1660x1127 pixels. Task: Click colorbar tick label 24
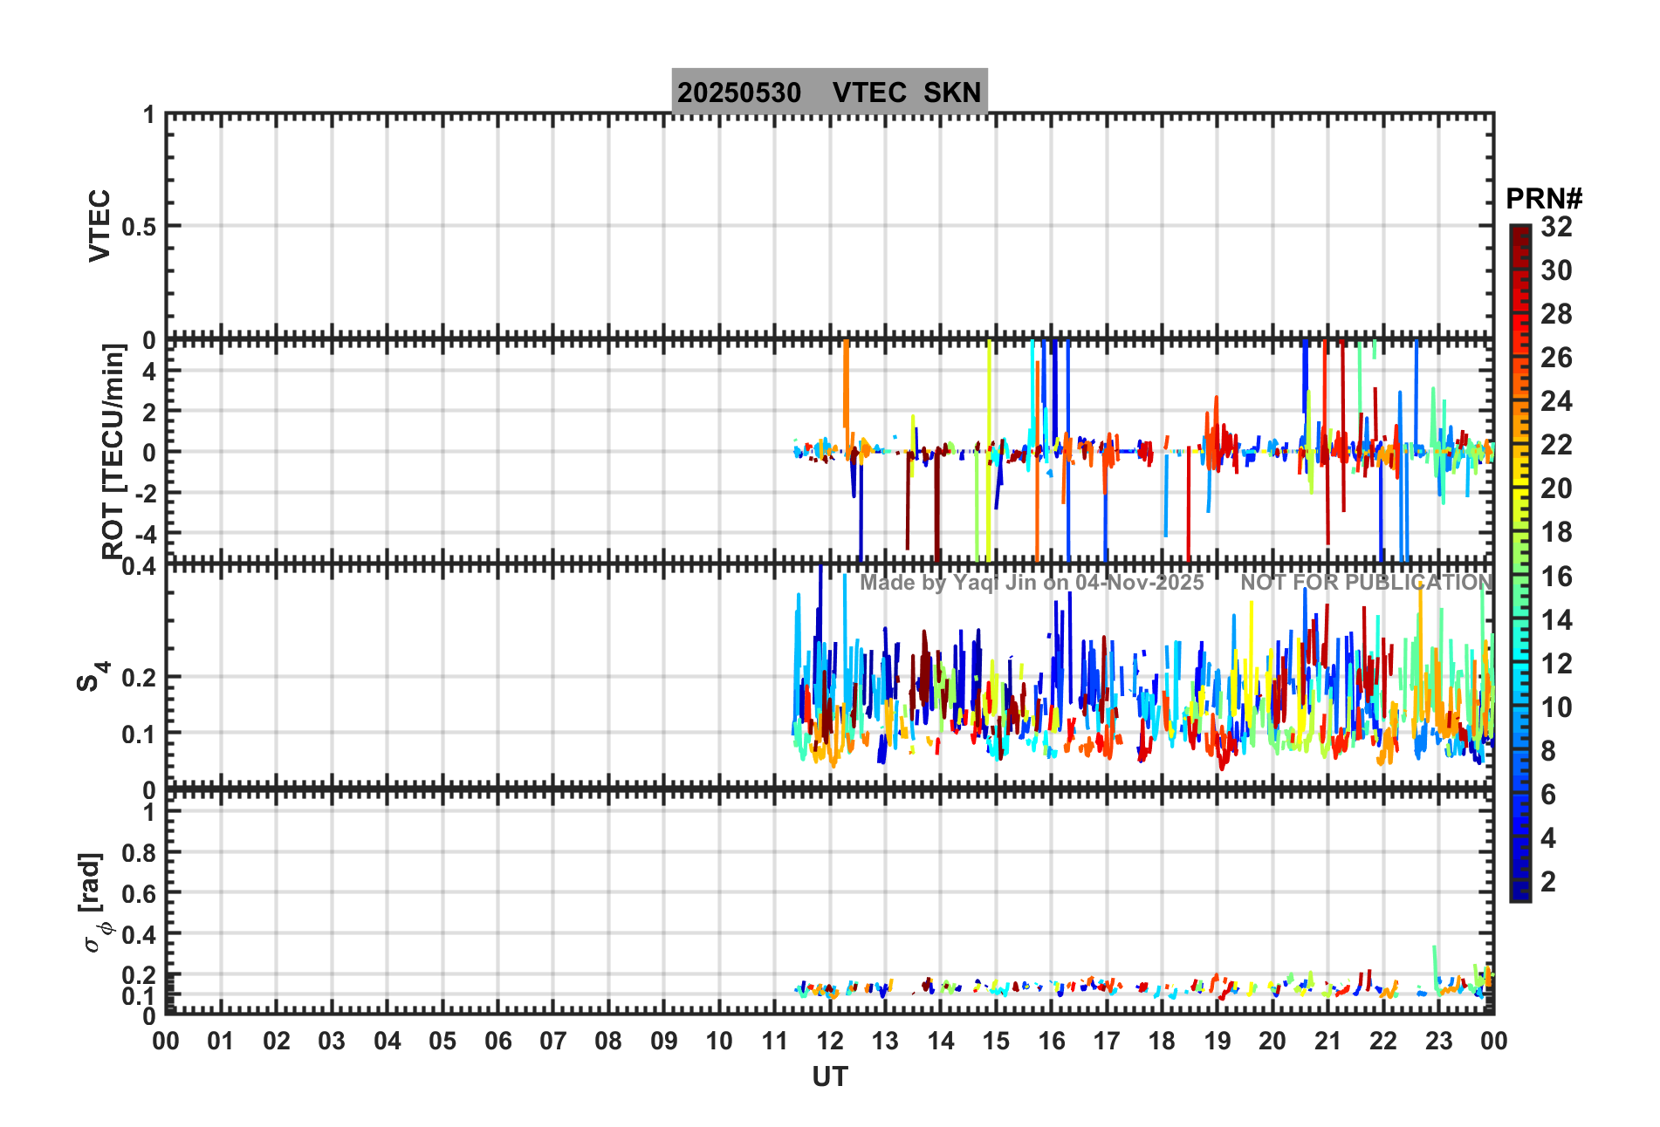pyautogui.click(x=1556, y=401)
